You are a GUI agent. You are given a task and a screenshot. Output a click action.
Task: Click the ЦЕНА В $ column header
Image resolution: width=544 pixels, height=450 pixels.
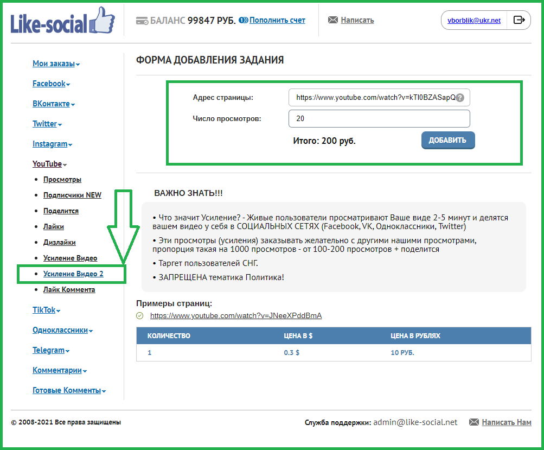[298, 336]
